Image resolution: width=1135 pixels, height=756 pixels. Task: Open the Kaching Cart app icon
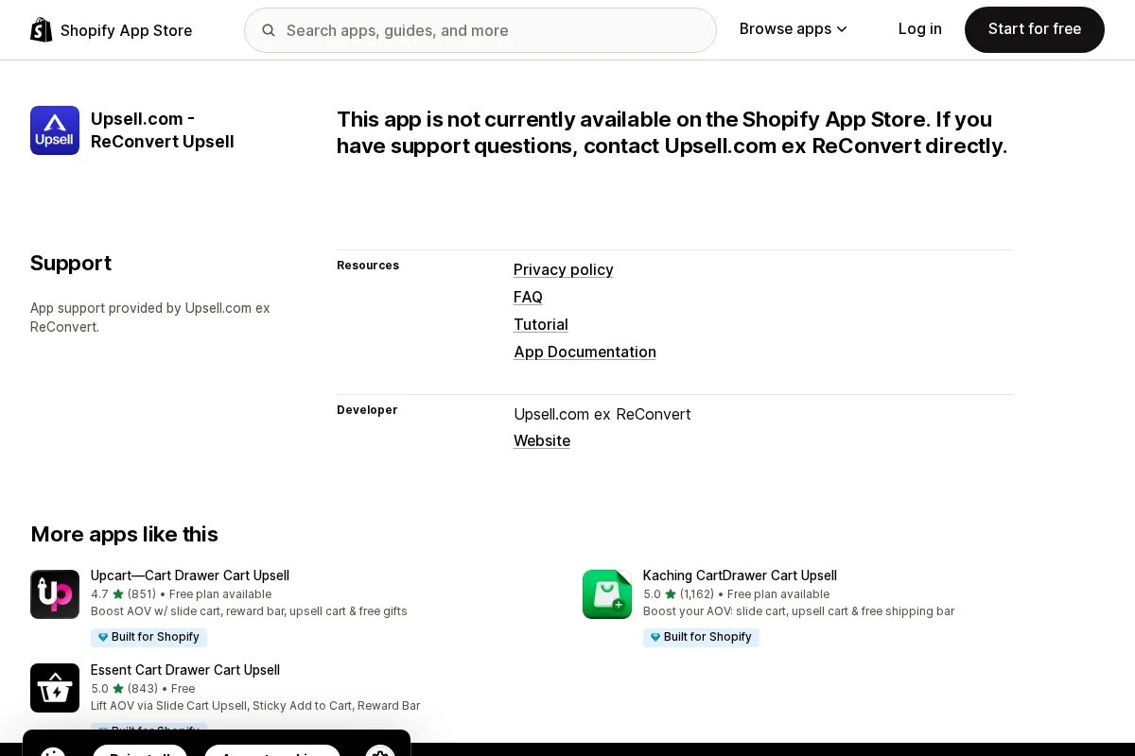click(607, 594)
